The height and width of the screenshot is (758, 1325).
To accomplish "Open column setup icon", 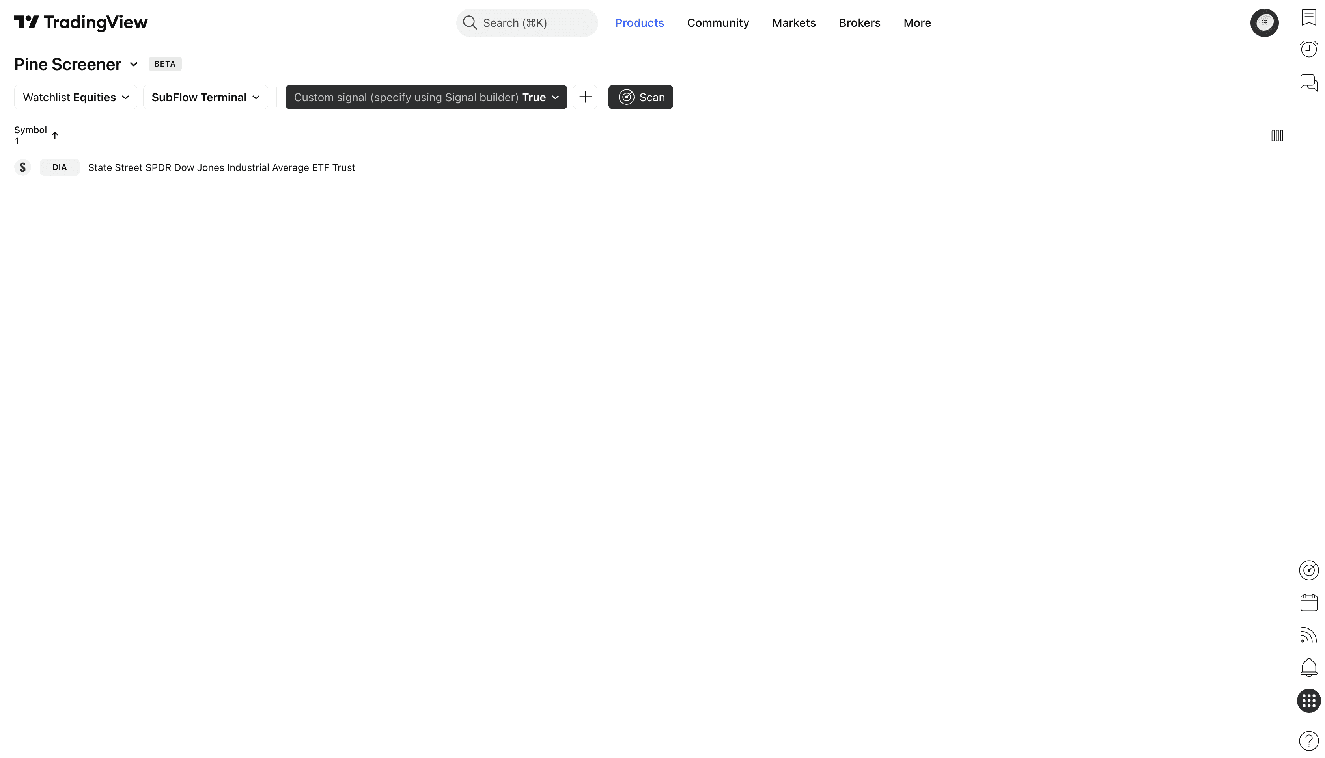I will pyautogui.click(x=1276, y=136).
